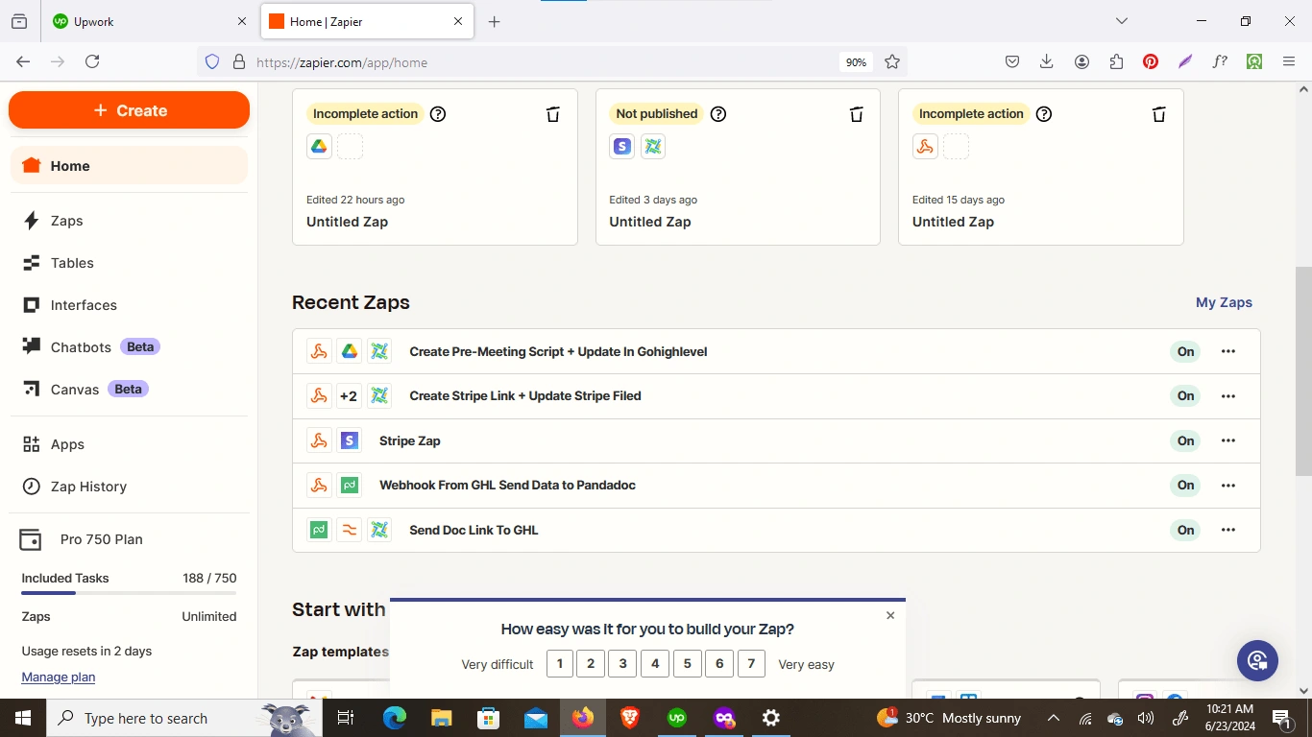
Task: Click Google Drive icon in first draft card
Action: coord(319,146)
